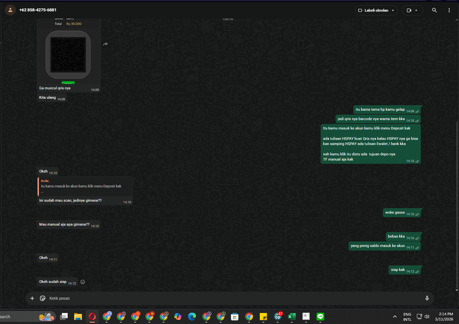Click the "Okeh" message sent at 14.10

pos(48,172)
